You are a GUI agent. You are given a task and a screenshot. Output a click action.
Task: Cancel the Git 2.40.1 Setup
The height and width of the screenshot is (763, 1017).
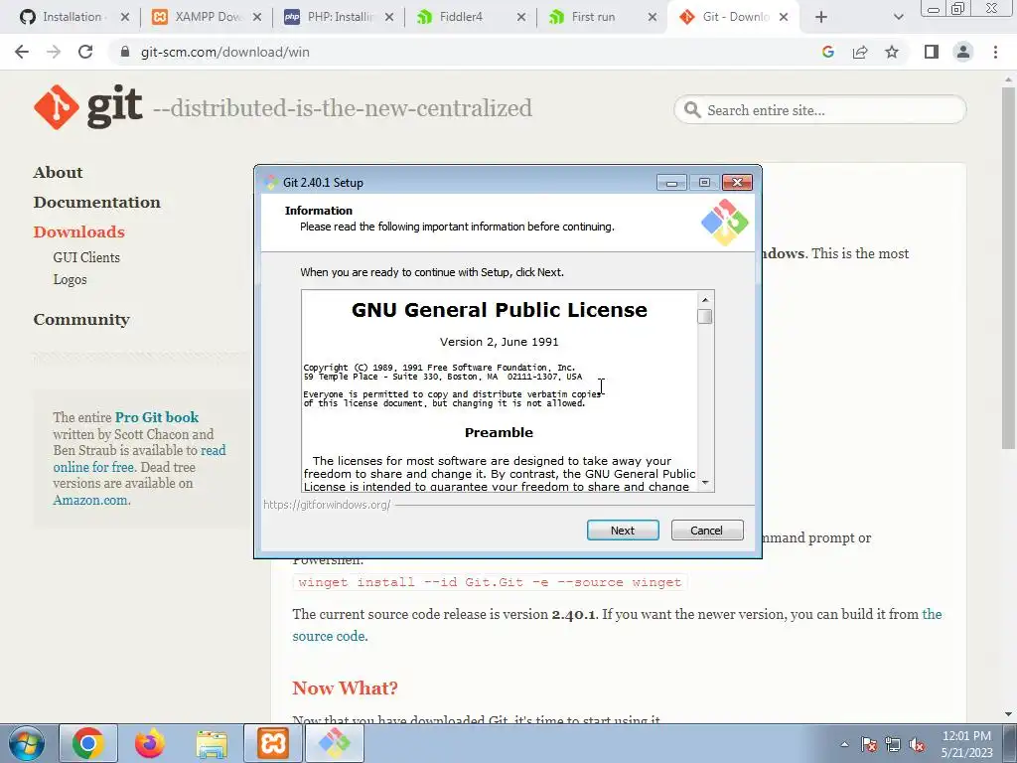707,531
